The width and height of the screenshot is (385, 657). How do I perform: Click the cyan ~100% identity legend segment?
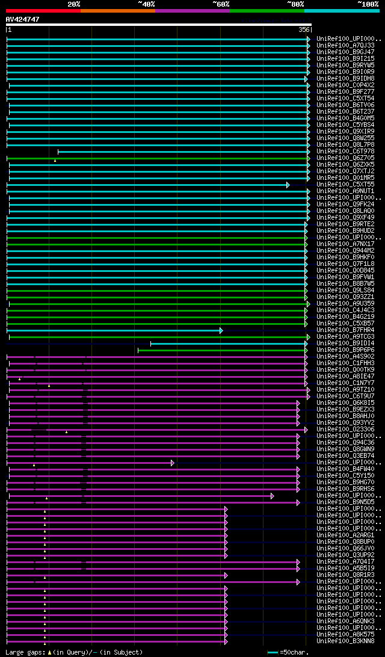342,10
